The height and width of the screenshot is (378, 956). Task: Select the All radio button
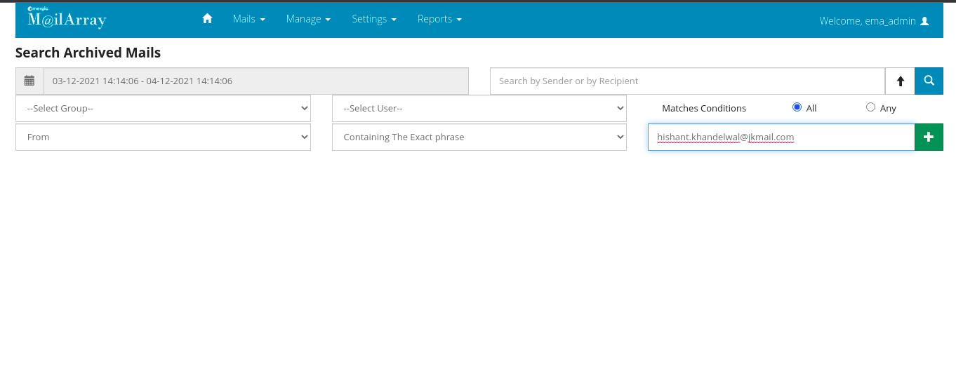[x=797, y=107]
